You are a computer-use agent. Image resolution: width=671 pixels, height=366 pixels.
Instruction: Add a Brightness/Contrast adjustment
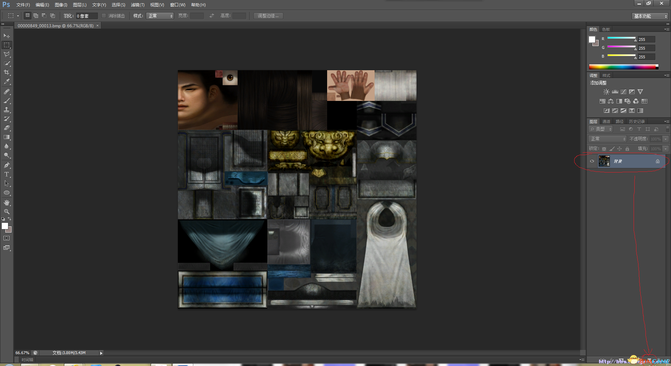coord(606,91)
